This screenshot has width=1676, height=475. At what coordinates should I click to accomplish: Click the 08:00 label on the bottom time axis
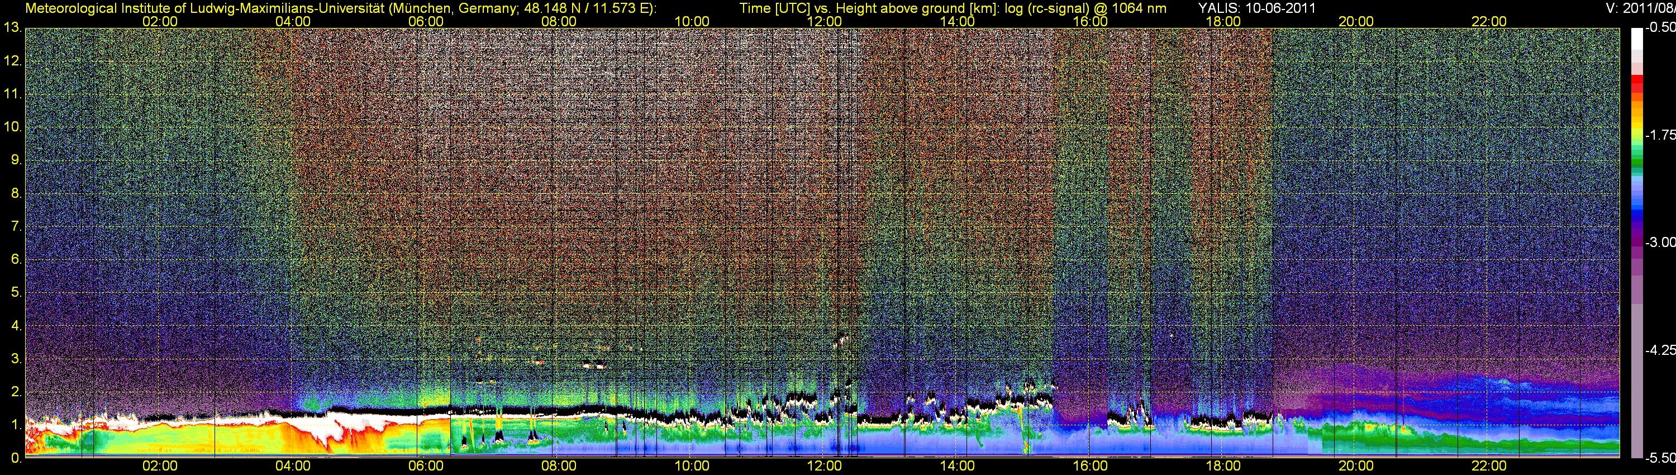tap(559, 466)
